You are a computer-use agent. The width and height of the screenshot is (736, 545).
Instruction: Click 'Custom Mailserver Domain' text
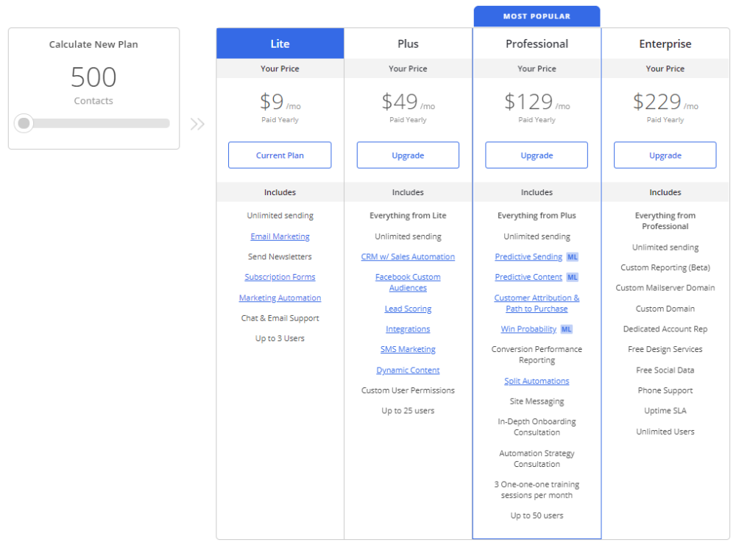[x=665, y=287]
